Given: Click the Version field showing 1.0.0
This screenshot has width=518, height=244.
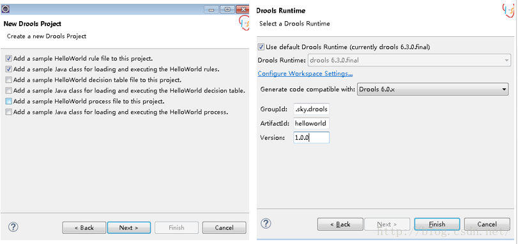Looking at the screenshot, I should [x=311, y=138].
